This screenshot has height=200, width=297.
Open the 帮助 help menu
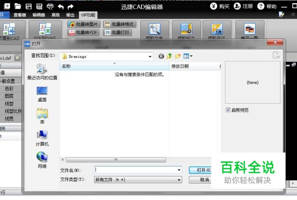(267, 6)
